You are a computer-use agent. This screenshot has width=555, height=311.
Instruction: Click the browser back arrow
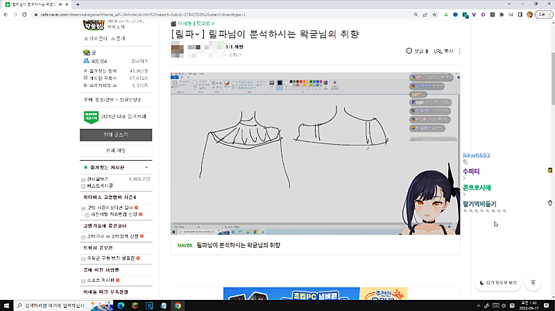6,14
